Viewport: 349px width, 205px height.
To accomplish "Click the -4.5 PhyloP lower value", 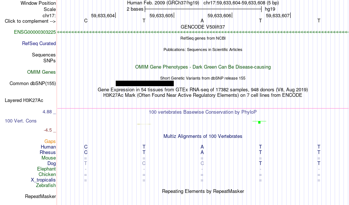I will click(x=48, y=130).
